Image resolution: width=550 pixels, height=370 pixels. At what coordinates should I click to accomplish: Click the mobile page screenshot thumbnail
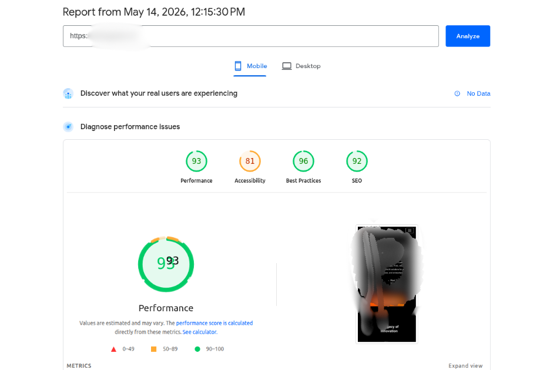[x=387, y=284]
